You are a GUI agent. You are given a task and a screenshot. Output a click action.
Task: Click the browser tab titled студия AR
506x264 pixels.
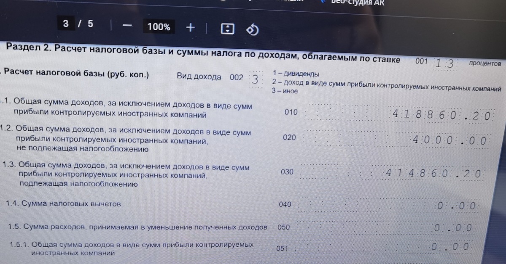(x=357, y=3)
